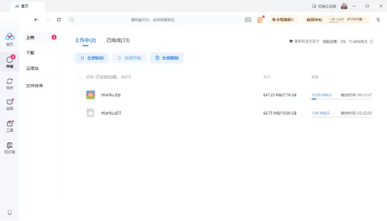The width and height of the screenshot is (387, 221).
Task: Select 下载 in the transfer list
Action: point(30,53)
